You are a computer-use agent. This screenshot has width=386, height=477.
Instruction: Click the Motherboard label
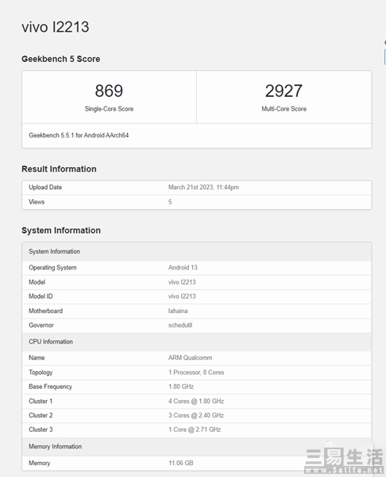(x=45, y=311)
